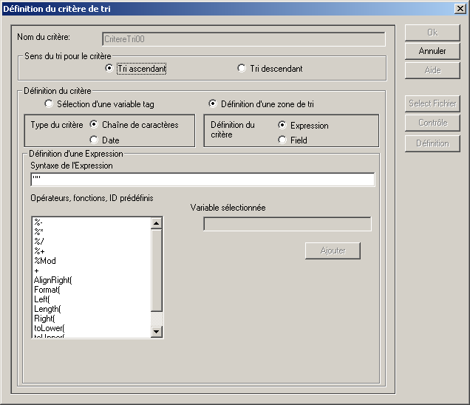Set criterion type to Date
The image size is (470, 405).
tap(94, 140)
